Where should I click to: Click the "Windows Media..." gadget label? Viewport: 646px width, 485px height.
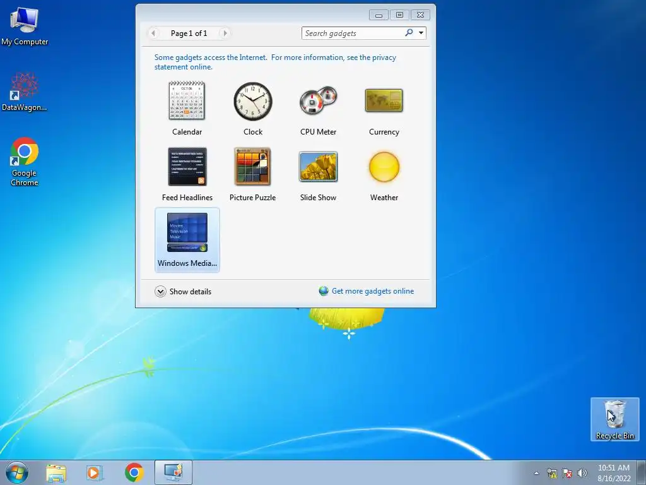(x=187, y=263)
